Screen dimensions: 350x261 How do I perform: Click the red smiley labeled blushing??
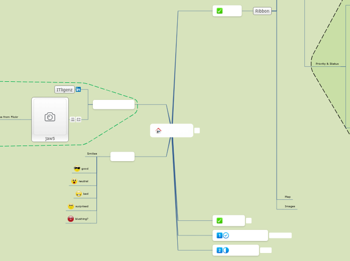tap(71, 219)
